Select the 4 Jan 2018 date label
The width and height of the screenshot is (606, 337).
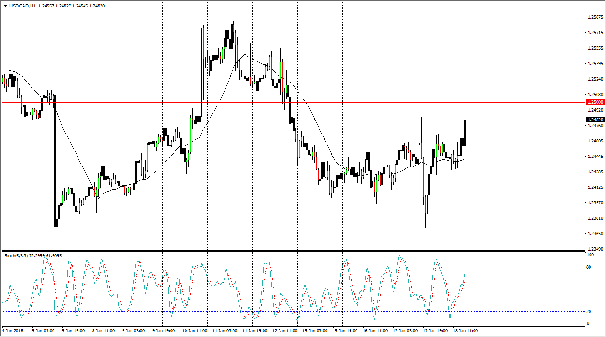(14, 330)
